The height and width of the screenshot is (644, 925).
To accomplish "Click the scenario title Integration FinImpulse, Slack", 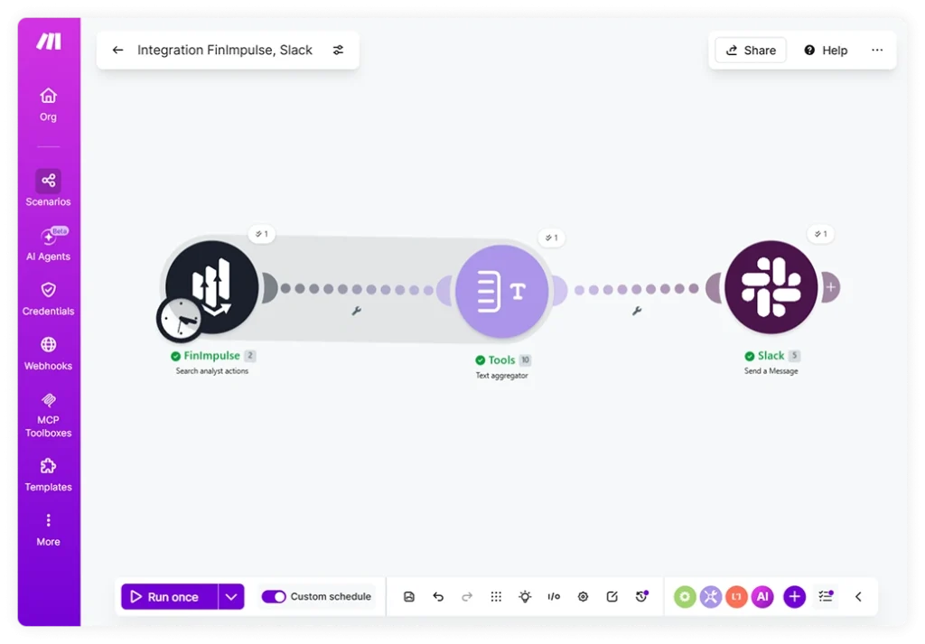I will (x=225, y=50).
